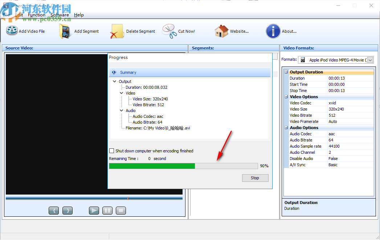Set segment start with left brace button
380x240 pixels.
click(54, 211)
